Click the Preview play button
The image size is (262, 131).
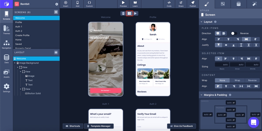(x=123, y=4)
